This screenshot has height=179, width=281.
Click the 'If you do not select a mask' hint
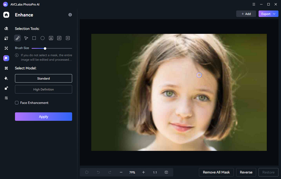pos(46,58)
